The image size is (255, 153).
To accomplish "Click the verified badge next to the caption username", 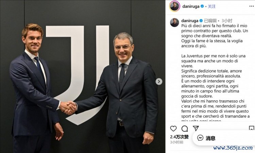I will coord(201,21).
